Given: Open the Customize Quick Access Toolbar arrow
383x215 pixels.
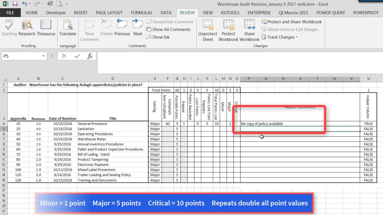Looking at the screenshot, I should pyautogui.click(x=67, y=4).
